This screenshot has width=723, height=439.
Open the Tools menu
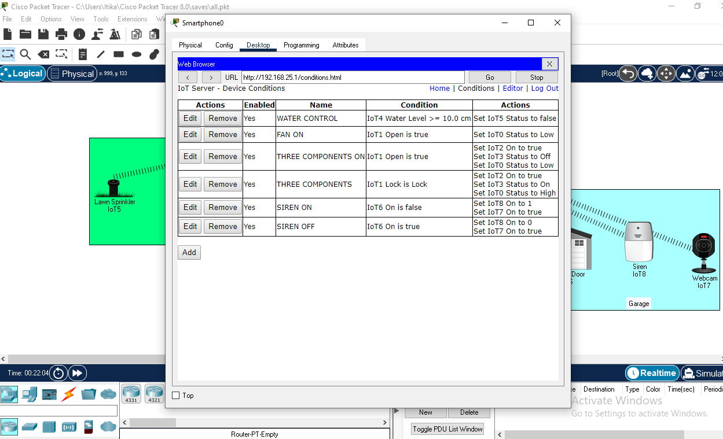point(101,19)
